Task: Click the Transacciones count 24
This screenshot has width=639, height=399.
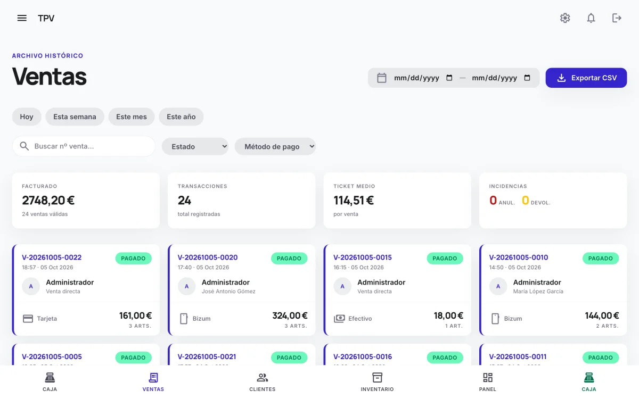Action: 184,201
